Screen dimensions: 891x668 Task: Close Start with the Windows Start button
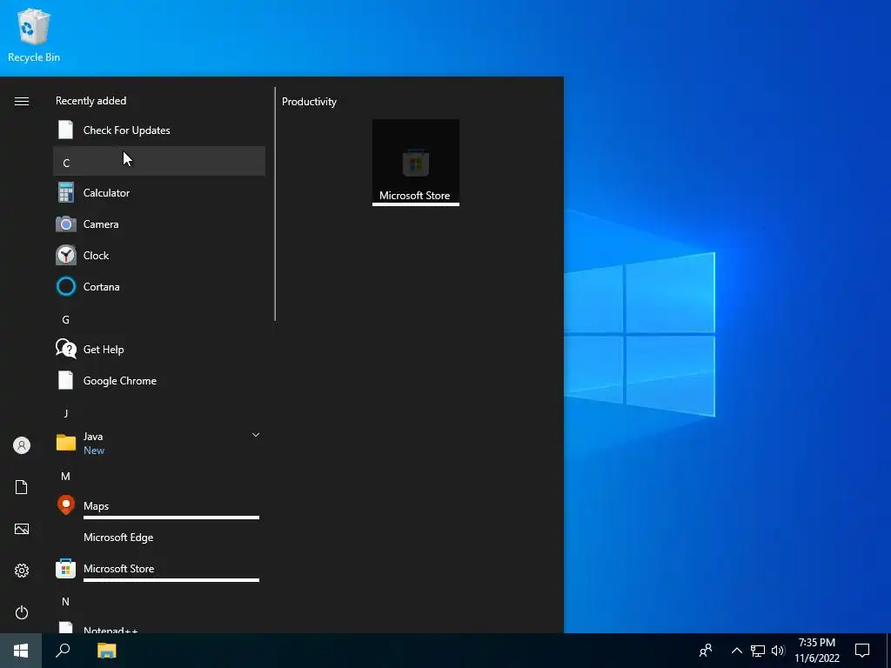pos(21,651)
